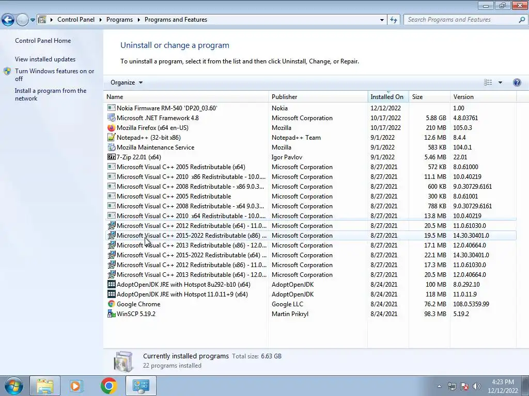Select Google Chrome icon in program list
This screenshot has height=396, width=529.
click(112, 304)
